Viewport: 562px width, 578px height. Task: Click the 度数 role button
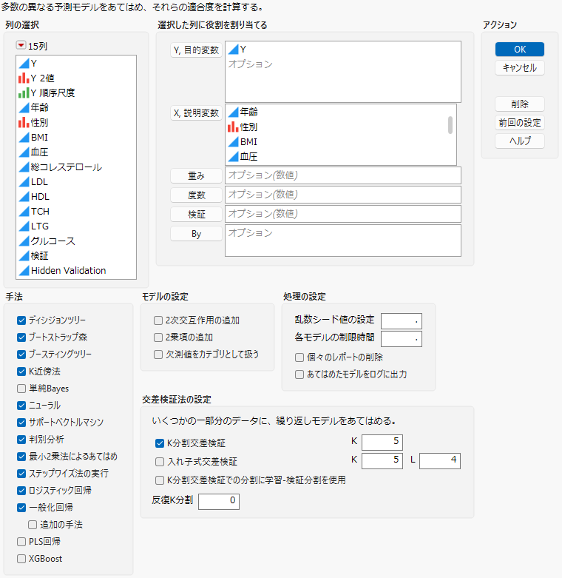(x=196, y=195)
